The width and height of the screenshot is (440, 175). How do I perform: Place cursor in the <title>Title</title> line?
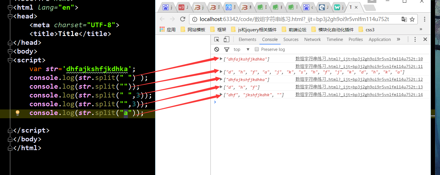70,34
